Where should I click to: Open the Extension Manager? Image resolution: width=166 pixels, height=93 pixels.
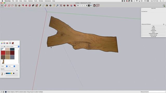[x=75, y=5]
